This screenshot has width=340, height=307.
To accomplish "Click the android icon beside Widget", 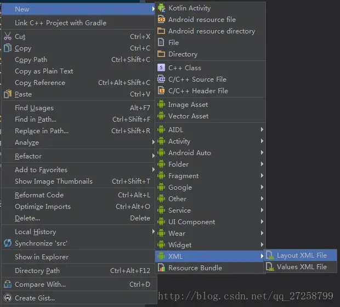I will (161, 245).
